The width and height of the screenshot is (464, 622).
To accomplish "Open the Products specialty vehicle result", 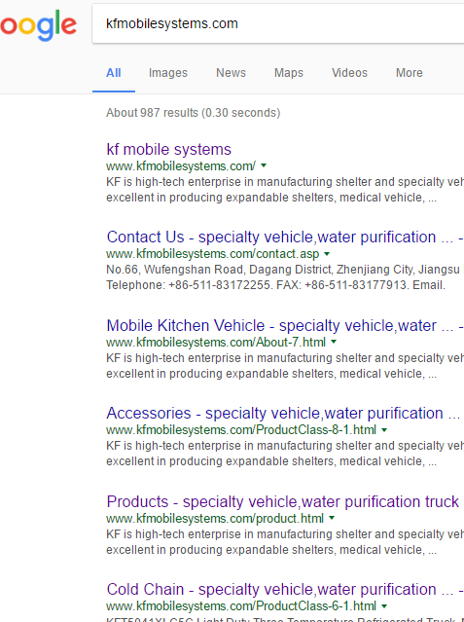I will tap(283, 502).
